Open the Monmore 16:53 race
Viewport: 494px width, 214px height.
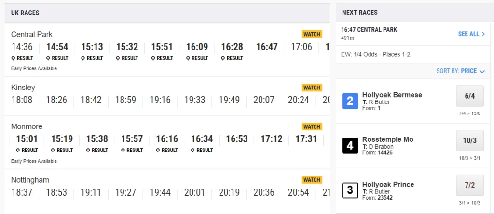(x=237, y=139)
